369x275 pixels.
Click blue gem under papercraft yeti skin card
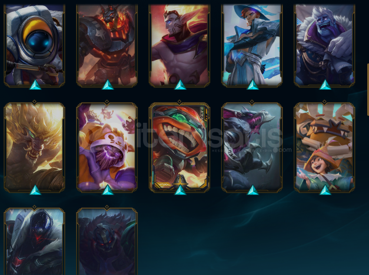[x=325, y=190]
